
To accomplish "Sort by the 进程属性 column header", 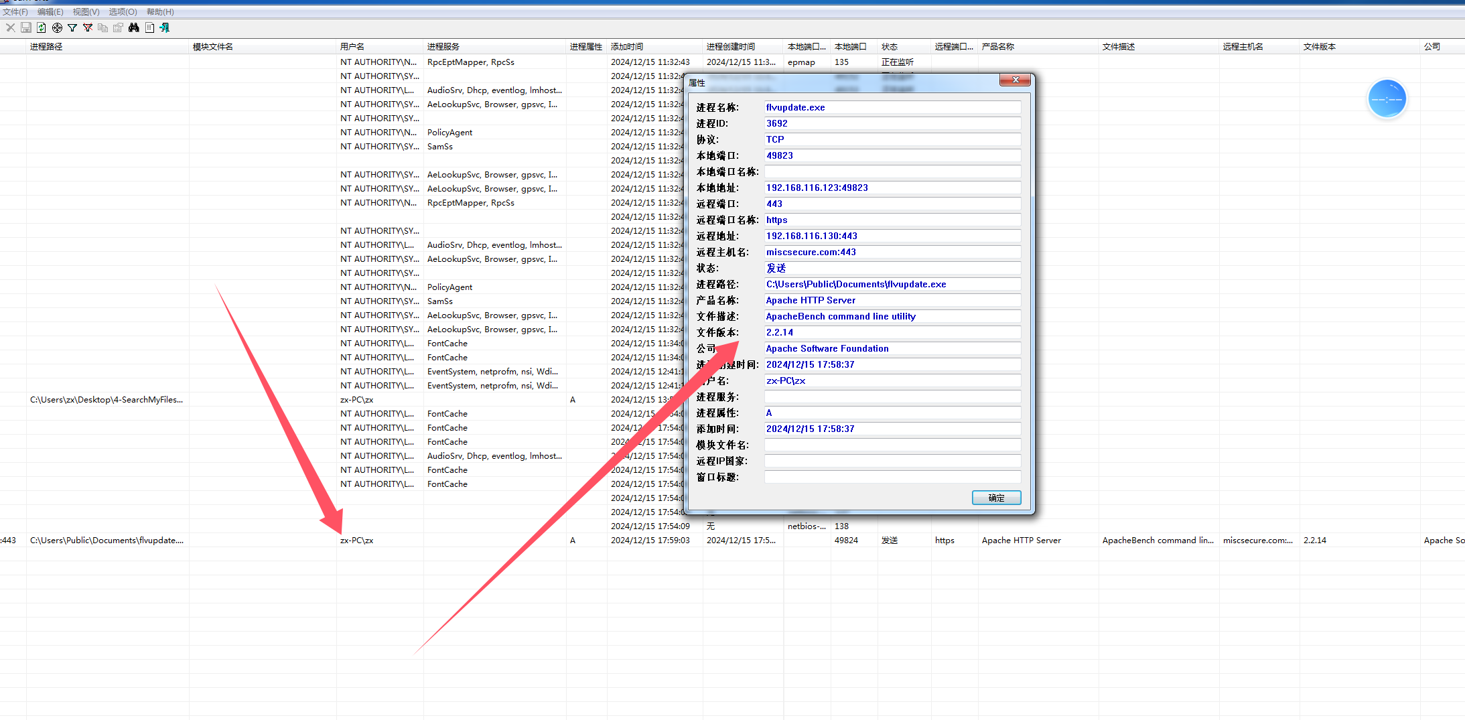I will point(587,46).
